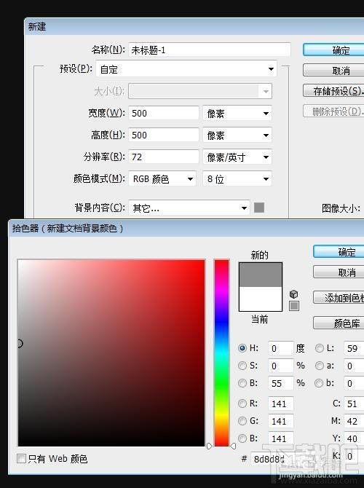The height and width of the screenshot is (488, 364).
Task: Click the M magenta value field 42
Action: click(x=354, y=421)
